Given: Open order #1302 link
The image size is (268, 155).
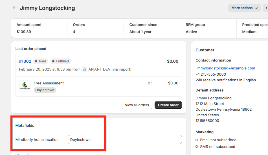Looking at the screenshot, I should click(25, 61).
